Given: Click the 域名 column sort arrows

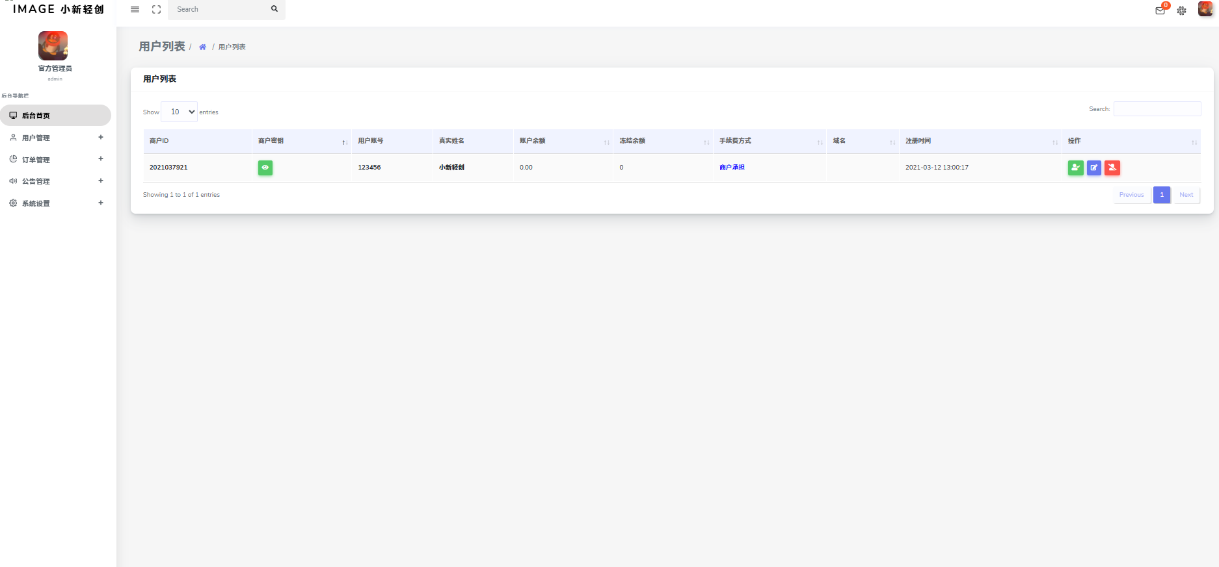Looking at the screenshot, I should 892,142.
